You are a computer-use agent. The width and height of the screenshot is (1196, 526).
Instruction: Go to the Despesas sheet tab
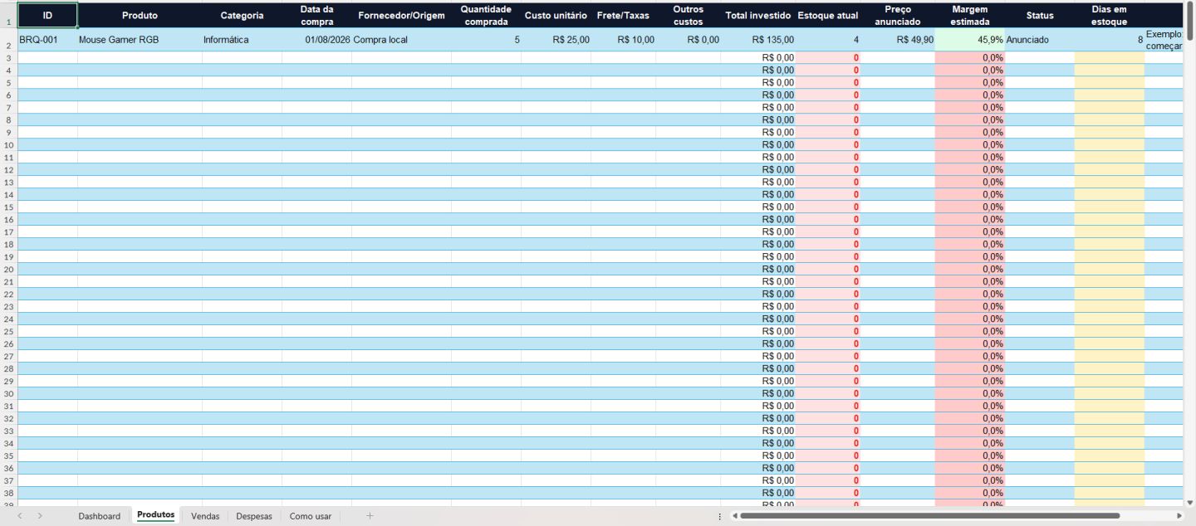(x=254, y=516)
